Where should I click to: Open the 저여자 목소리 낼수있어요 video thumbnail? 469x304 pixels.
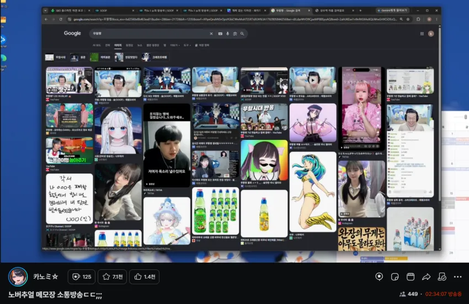coord(167,145)
